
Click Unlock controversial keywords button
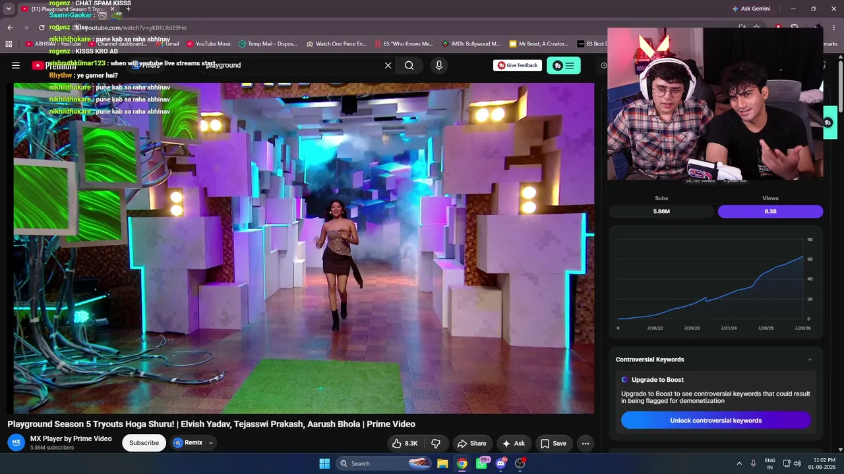click(x=715, y=421)
